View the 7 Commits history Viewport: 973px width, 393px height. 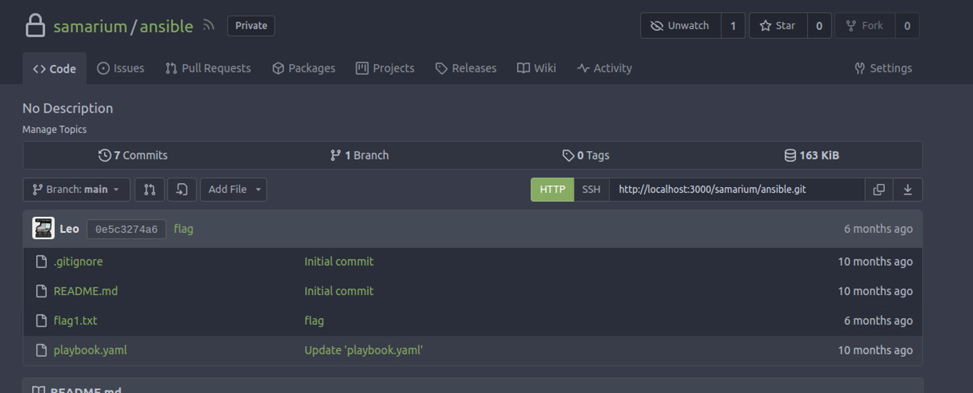[x=133, y=155]
